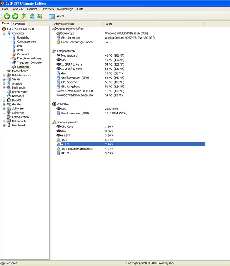The height and width of the screenshot is (266, 230).
Task: Click the Sicherheit shield icon
Action: [9, 113]
